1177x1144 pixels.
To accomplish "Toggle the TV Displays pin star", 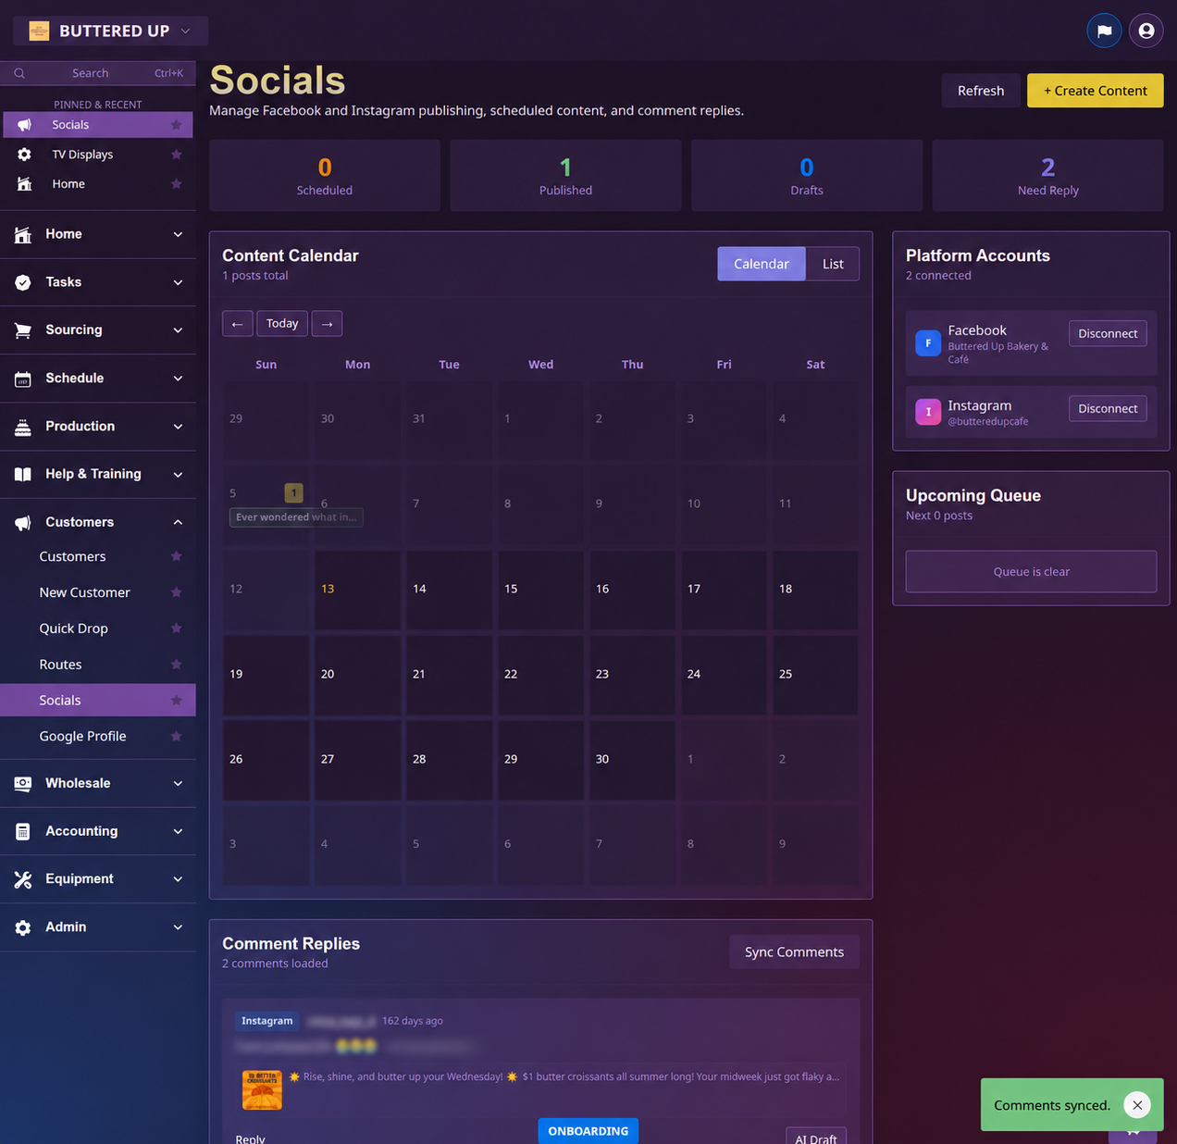I will pyautogui.click(x=176, y=155).
